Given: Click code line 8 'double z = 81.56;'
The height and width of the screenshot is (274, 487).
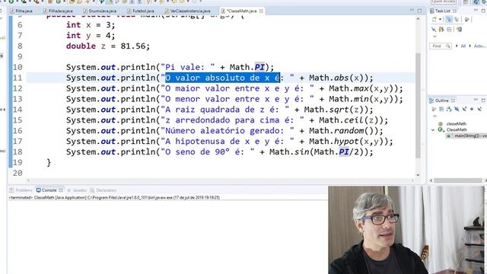Looking at the screenshot, I should click(x=108, y=46).
